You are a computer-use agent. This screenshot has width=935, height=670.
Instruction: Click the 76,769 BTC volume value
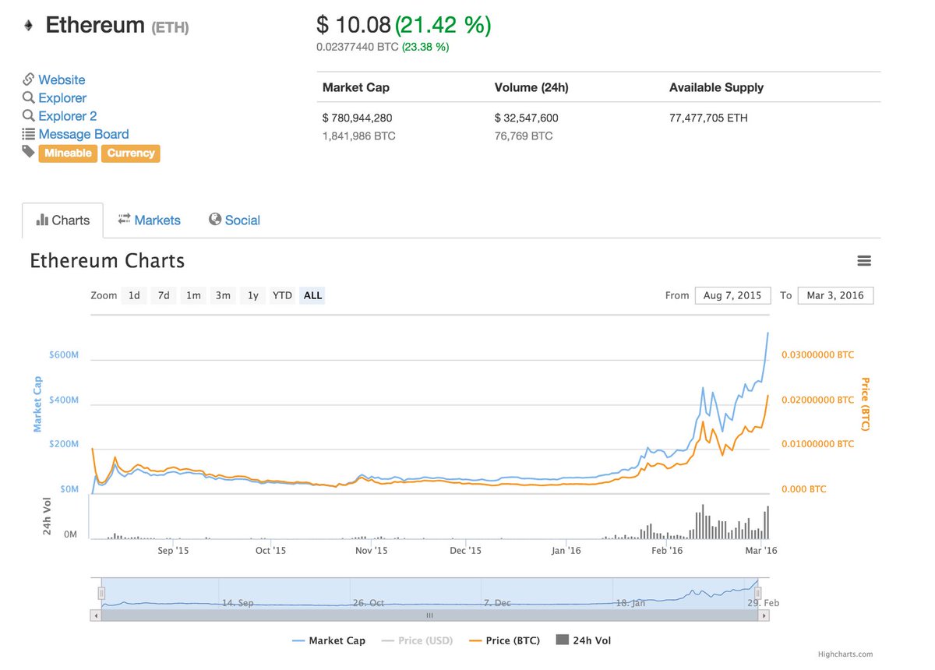coord(524,136)
